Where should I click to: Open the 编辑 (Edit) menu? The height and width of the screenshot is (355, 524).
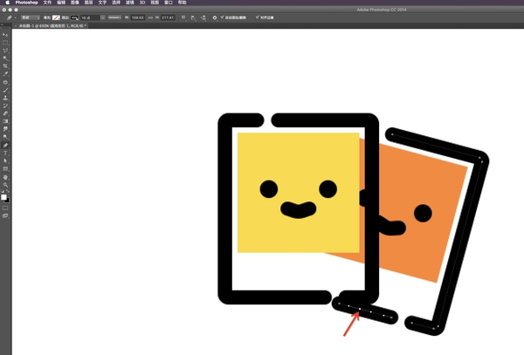pyautogui.click(x=61, y=3)
